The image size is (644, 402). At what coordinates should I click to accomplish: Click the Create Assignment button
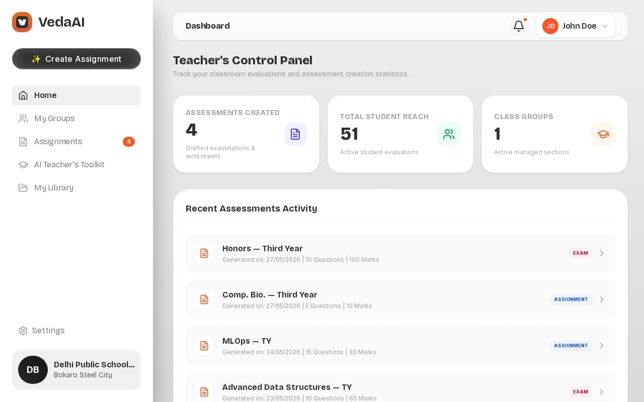tap(76, 59)
